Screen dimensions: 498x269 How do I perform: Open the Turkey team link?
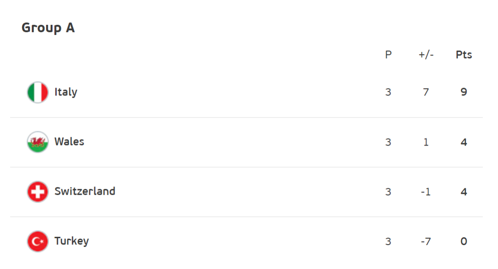pyautogui.click(x=71, y=241)
